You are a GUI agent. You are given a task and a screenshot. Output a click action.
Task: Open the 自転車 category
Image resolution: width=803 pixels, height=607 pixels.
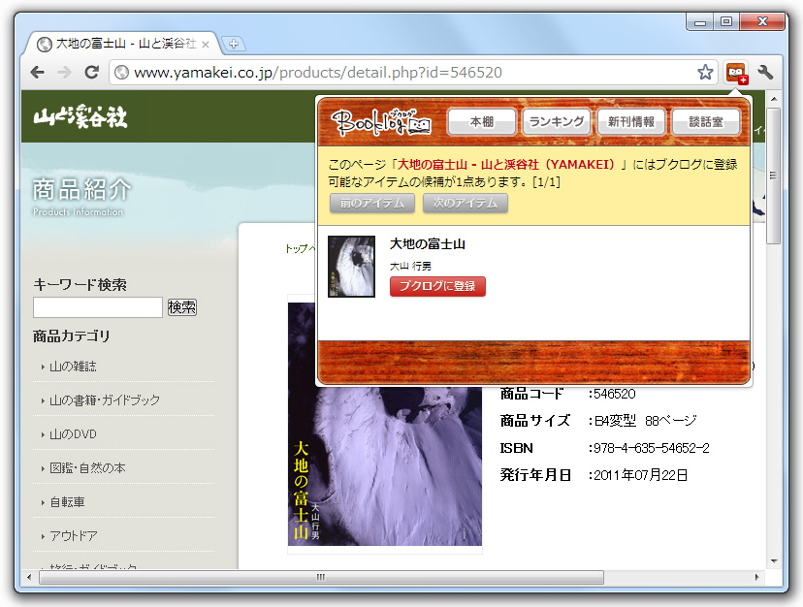pyautogui.click(x=67, y=502)
